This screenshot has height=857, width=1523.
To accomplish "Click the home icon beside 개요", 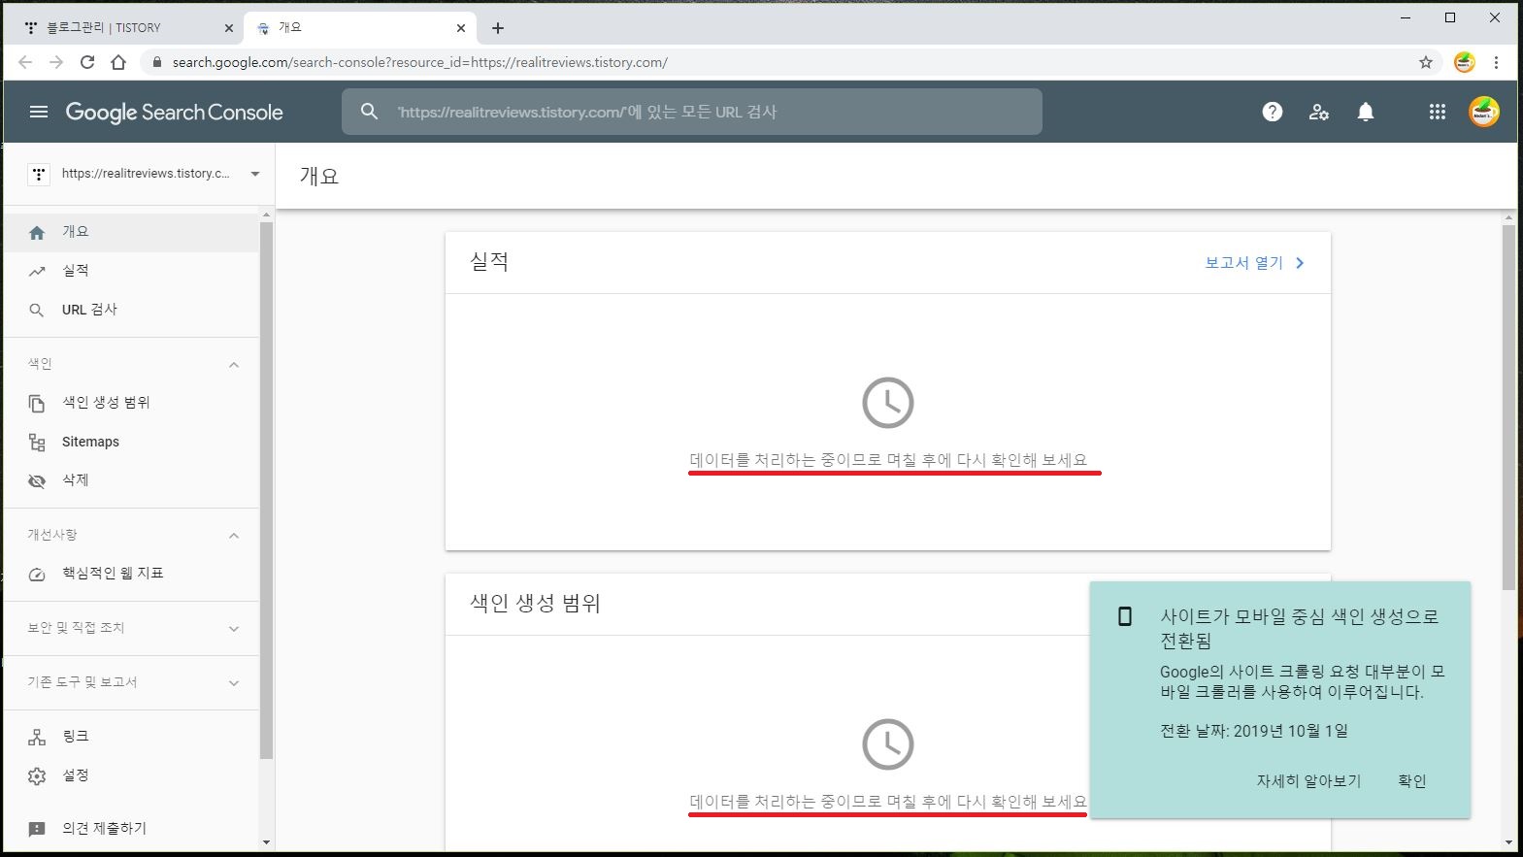I will (x=37, y=232).
